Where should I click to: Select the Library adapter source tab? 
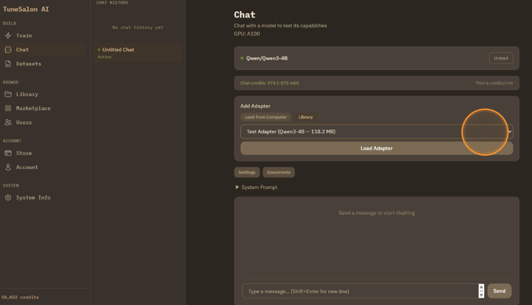click(306, 117)
